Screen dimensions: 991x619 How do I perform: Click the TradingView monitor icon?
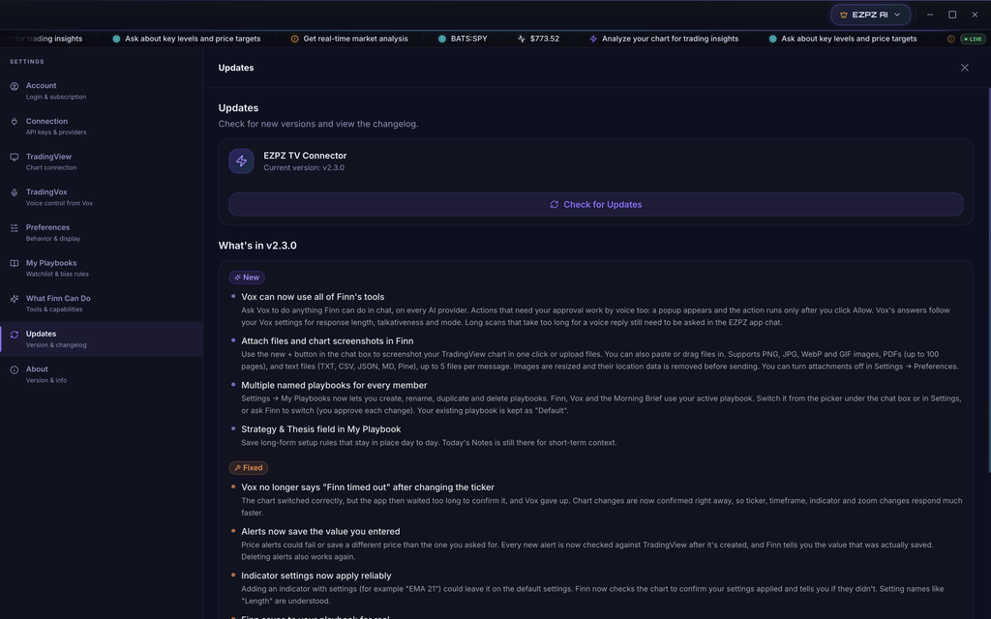point(14,157)
